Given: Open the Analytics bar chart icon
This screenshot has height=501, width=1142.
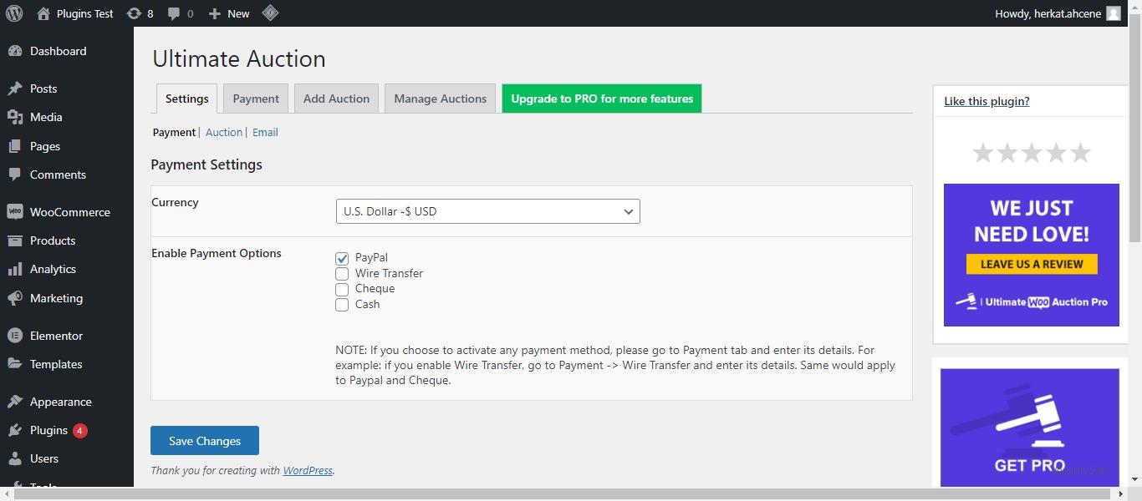Looking at the screenshot, I should (15, 269).
